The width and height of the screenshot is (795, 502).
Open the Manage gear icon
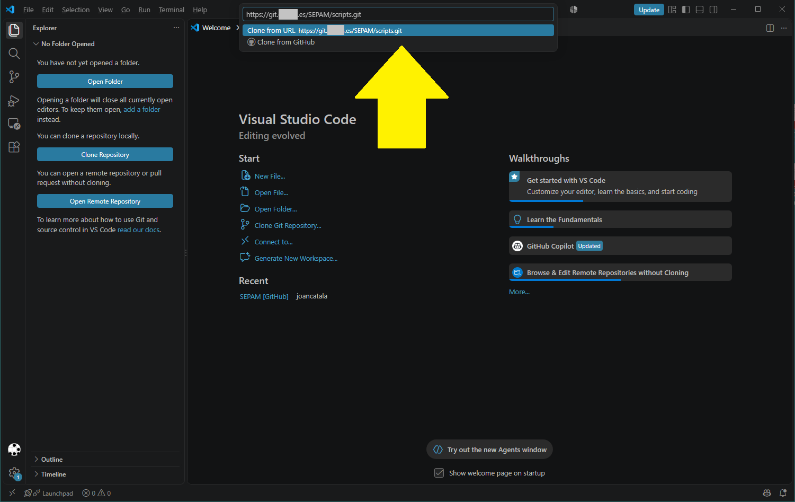tap(14, 473)
